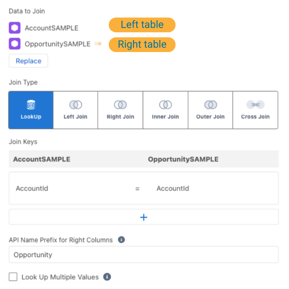Image resolution: width=289 pixels, height=289 pixels.
Task: Select the LookUp join type
Action: 31,110
